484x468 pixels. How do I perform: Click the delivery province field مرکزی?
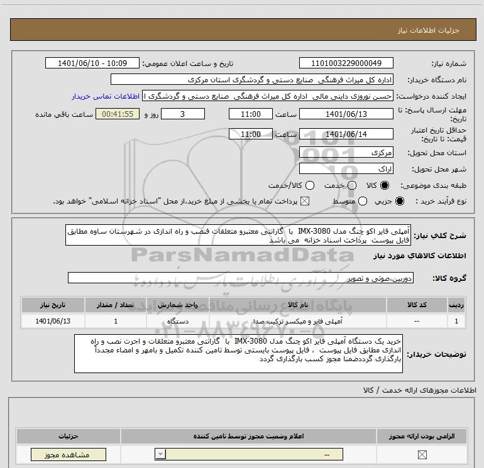tap(346, 153)
